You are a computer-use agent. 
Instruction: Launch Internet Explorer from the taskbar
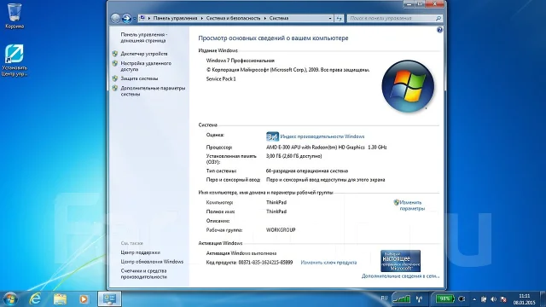tap(35, 299)
